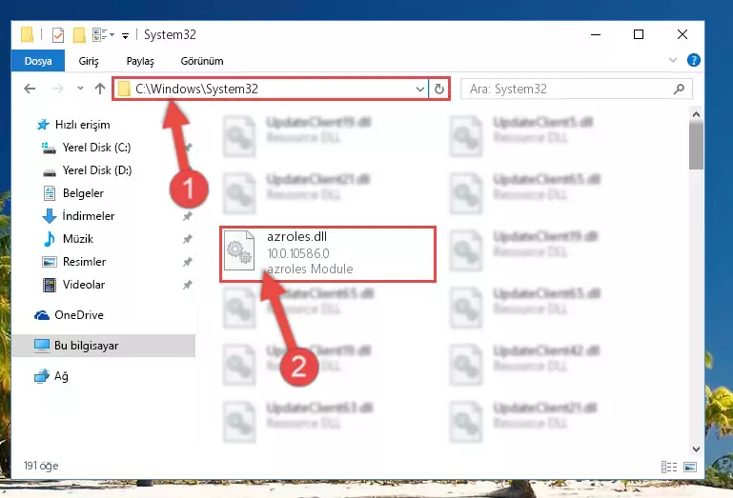Viewport: 733px width, 498px height.
Task: Click the Ağ network icon
Action: tap(42, 376)
